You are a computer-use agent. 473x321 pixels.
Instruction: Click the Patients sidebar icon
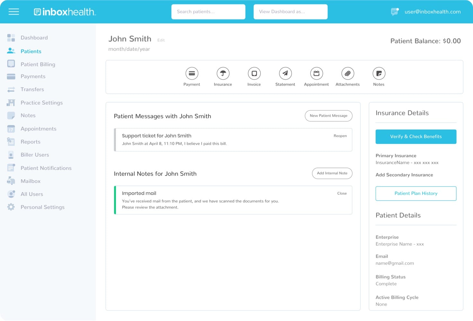pyautogui.click(x=11, y=51)
